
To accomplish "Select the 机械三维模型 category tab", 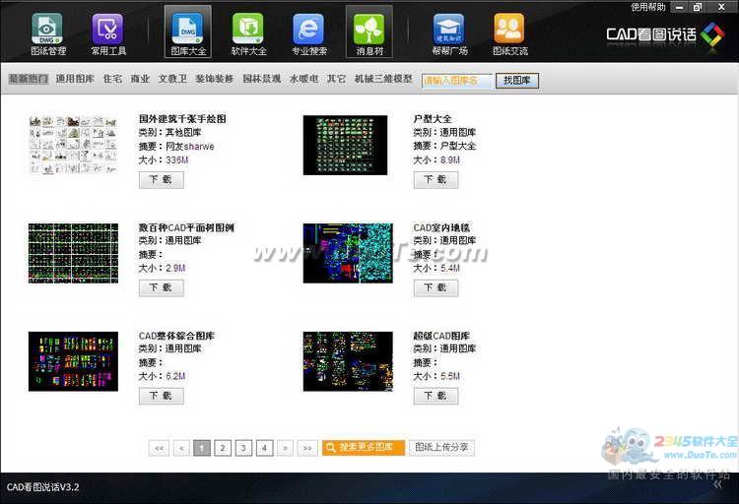I will [x=383, y=79].
